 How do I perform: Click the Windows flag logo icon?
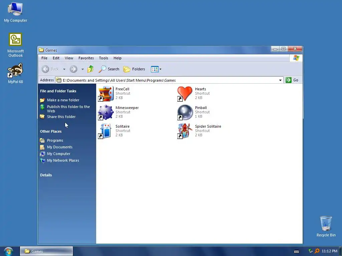coord(296,58)
